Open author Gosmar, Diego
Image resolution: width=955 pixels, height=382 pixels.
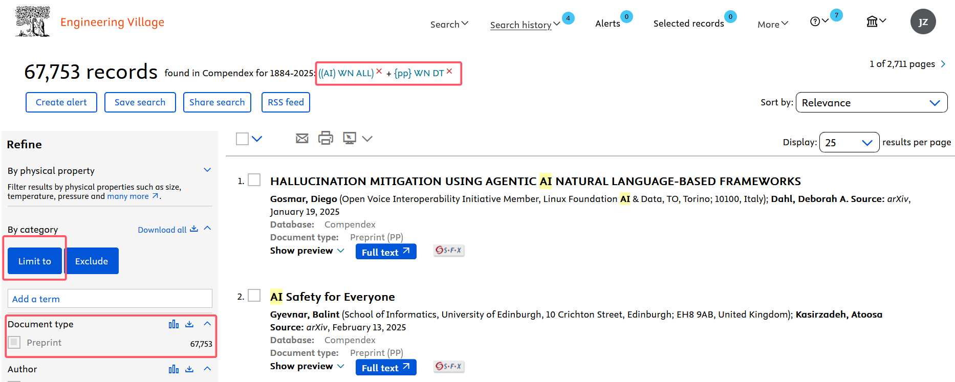[303, 199]
